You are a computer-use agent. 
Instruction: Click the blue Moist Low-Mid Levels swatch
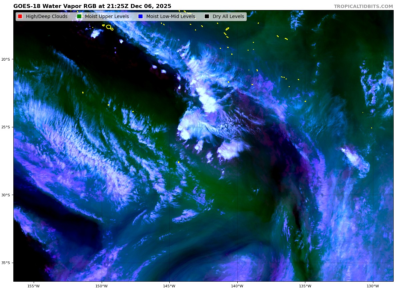(140, 17)
